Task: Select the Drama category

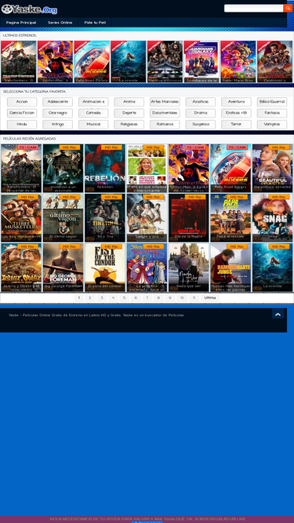Action: (201, 113)
